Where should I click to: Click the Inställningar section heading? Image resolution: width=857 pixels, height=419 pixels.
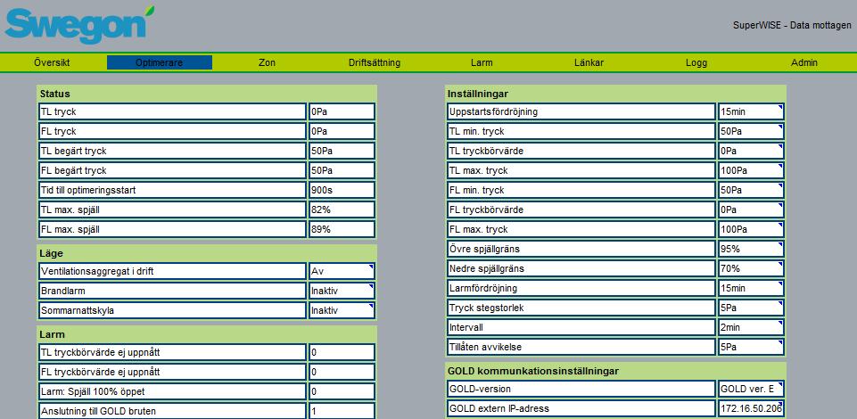pyautogui.click(x=478, y=94)
